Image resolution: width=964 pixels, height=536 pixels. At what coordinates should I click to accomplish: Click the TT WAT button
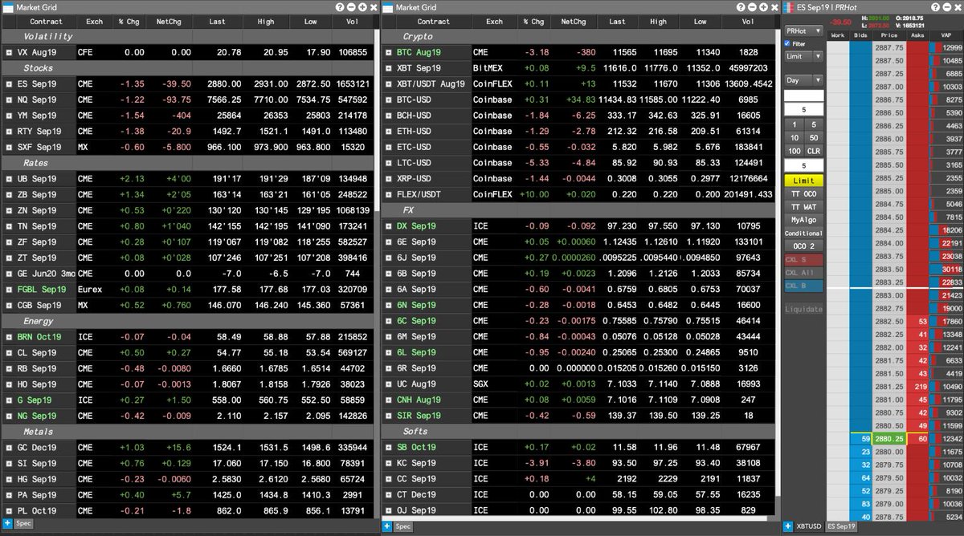pyautogui.click(x=803, y=206)
